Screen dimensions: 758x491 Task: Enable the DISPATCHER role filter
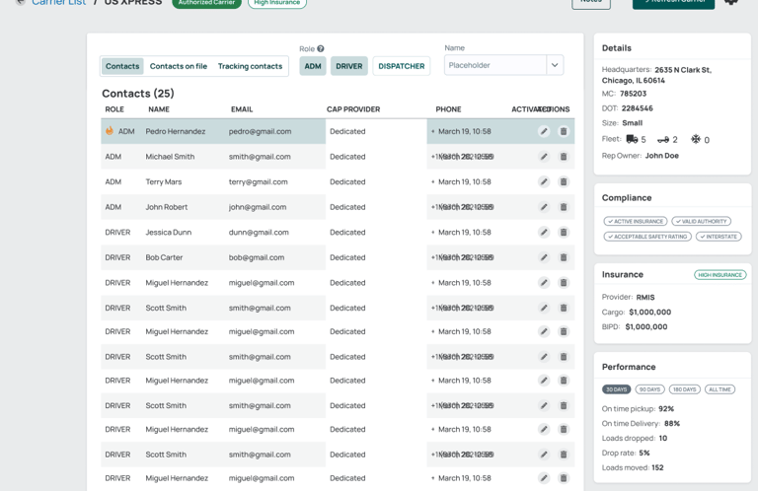tap(402, 66)
